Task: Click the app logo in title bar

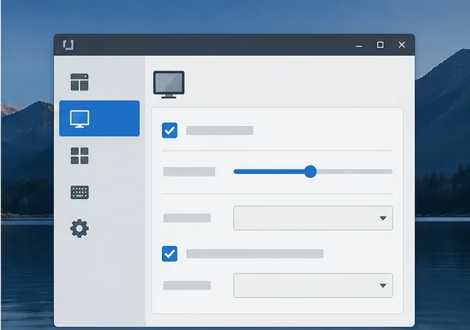Action: (69, 45)
